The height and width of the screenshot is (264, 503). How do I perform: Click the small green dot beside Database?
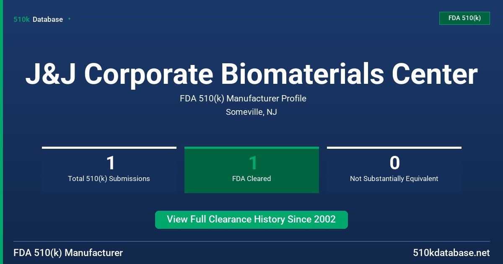tap(69, 19)
